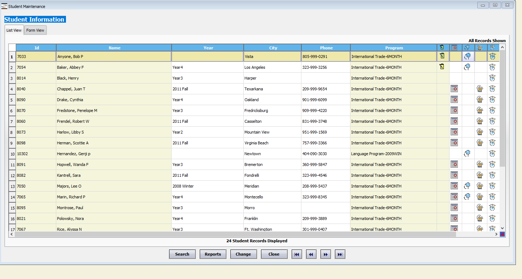Screen dimensions: 522x279
Task: Click the Name column header
Action: click(x=114, y=48)
